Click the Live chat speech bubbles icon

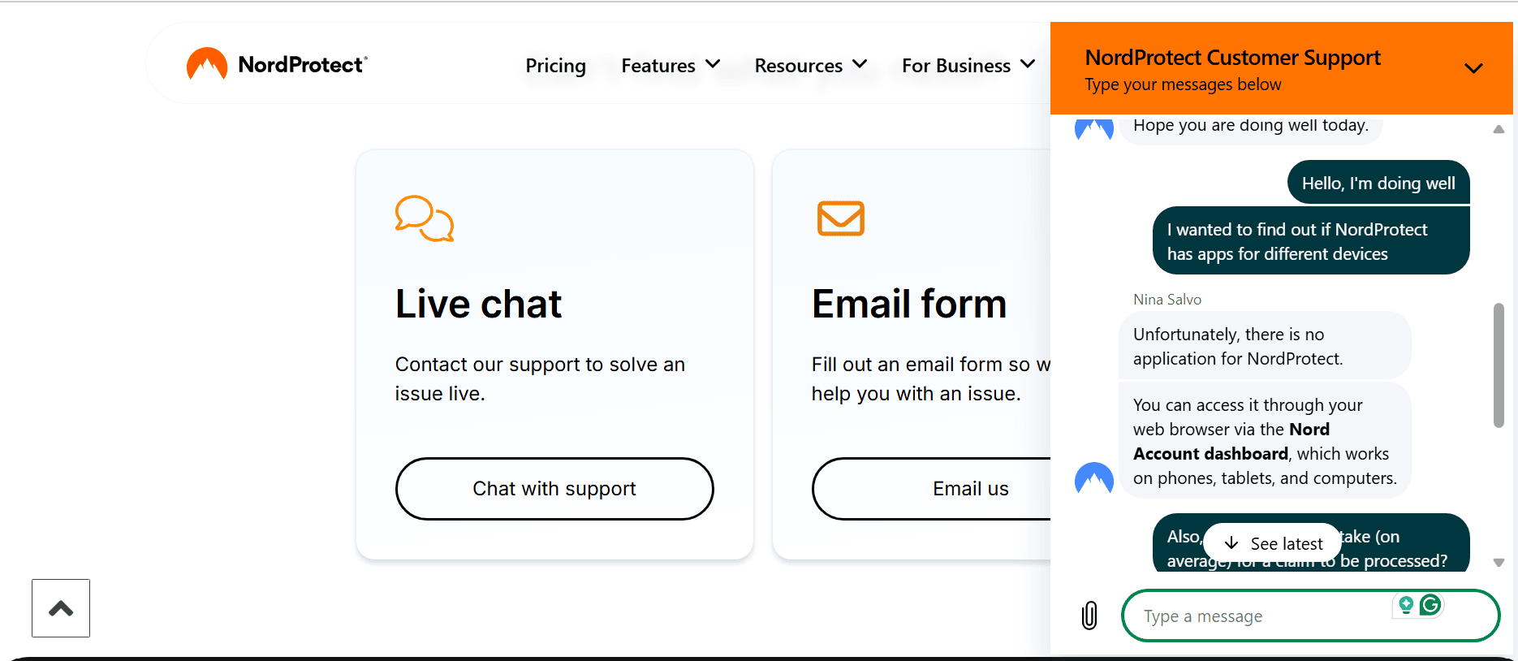425,218
